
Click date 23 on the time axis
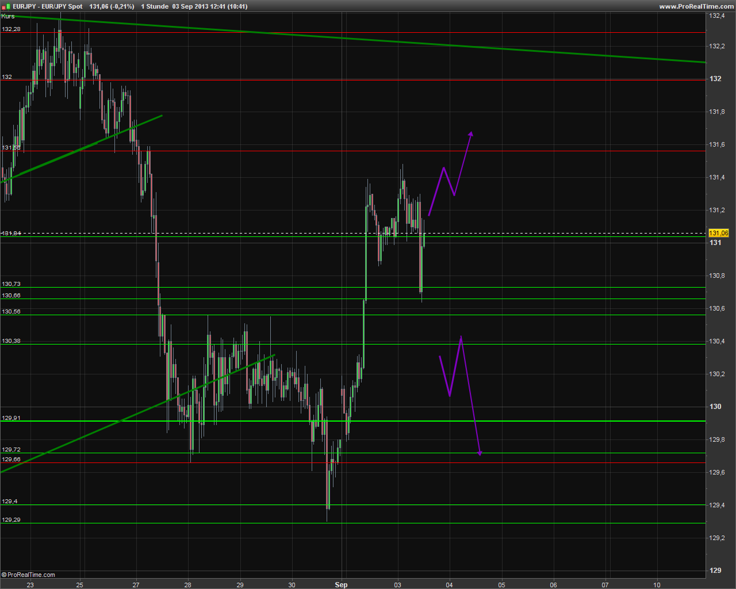click(x=30, y=585)
